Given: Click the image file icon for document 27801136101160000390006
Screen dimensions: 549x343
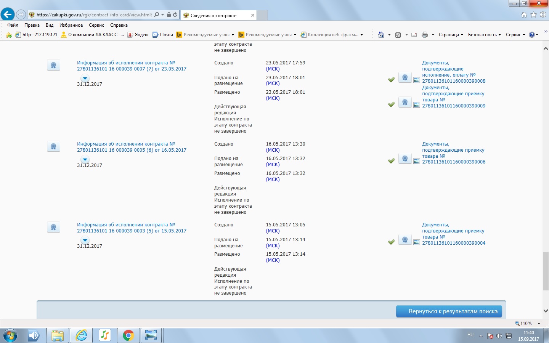Looking at the screenshot, I should click(417, 161).
